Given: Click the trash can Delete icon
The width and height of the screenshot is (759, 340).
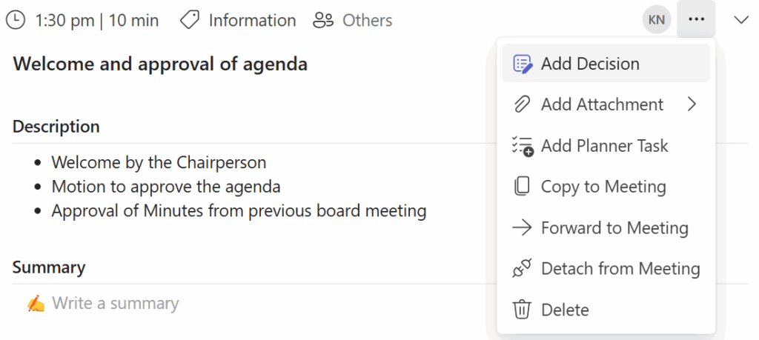Looking at the screenshot, I should (523, 310).
